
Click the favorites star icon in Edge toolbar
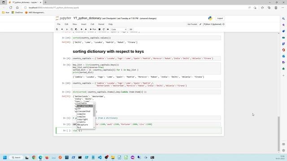[x=262, y=8]
